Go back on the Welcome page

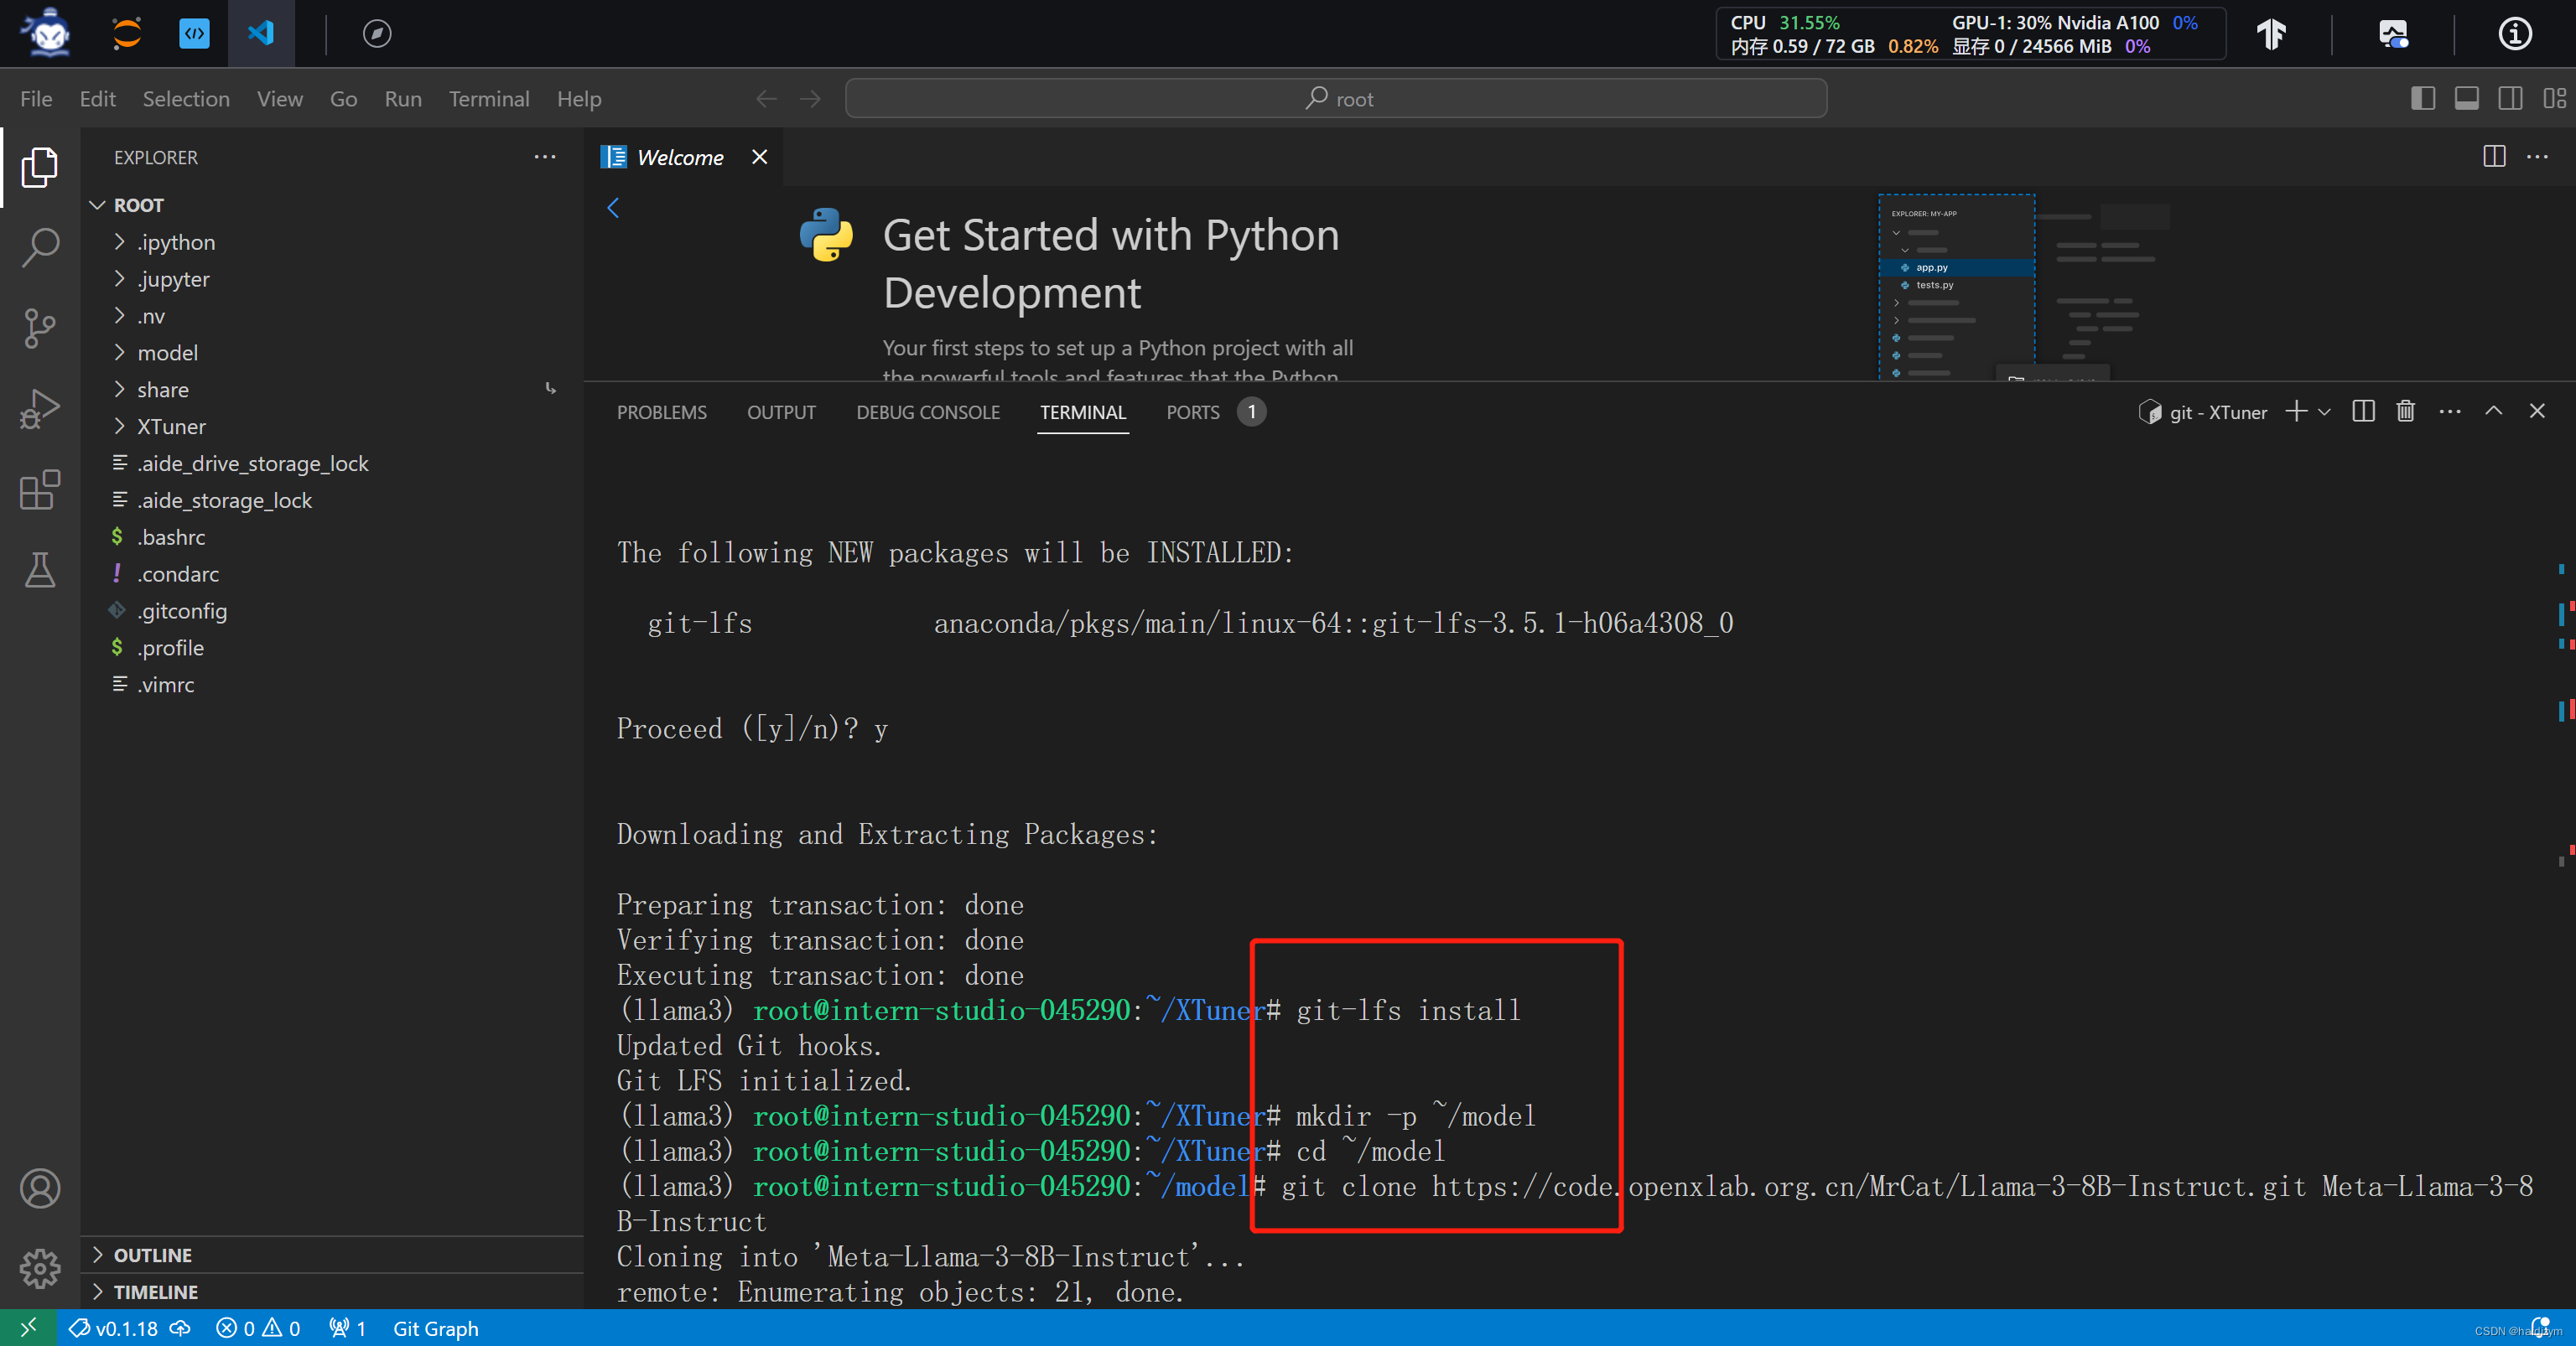pyautogui.click(x=613, y=208)
